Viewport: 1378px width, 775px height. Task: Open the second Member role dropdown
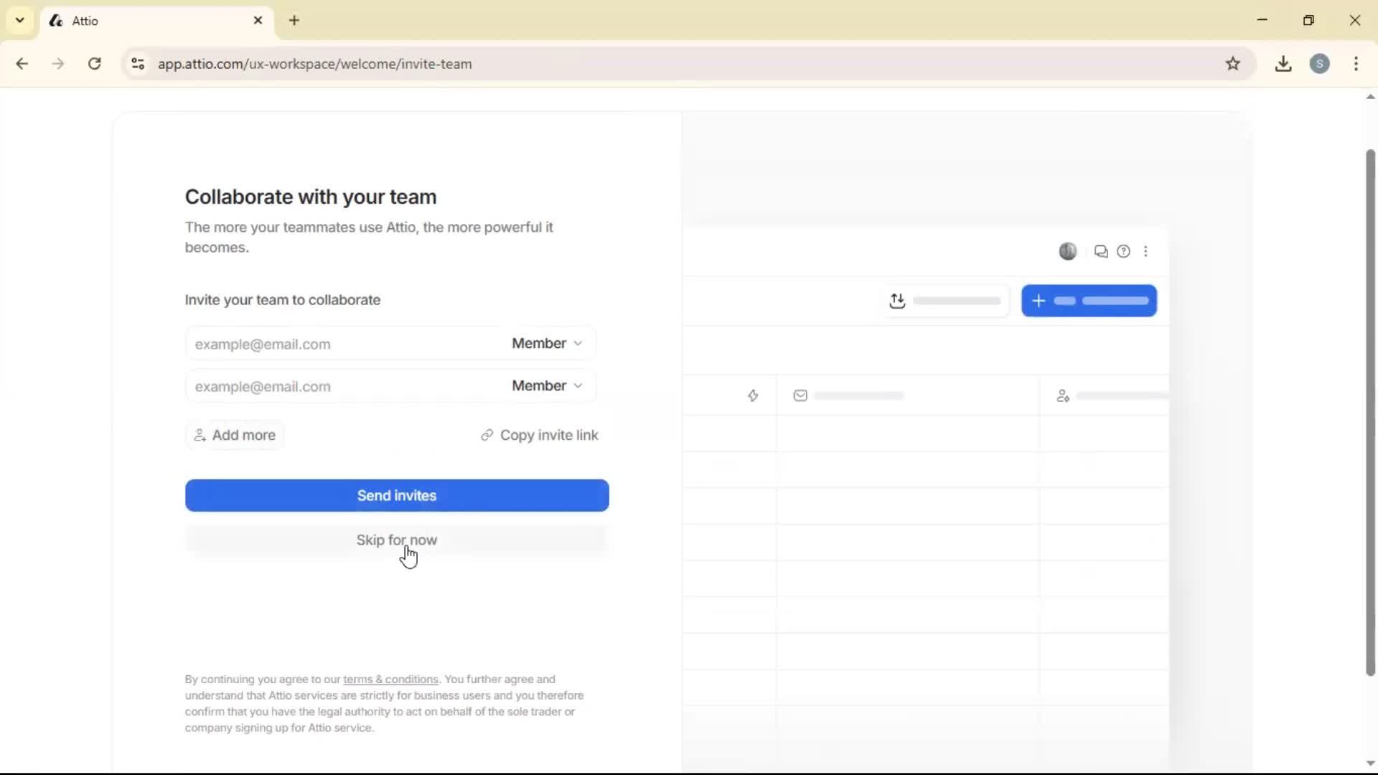tap(545, 386)
